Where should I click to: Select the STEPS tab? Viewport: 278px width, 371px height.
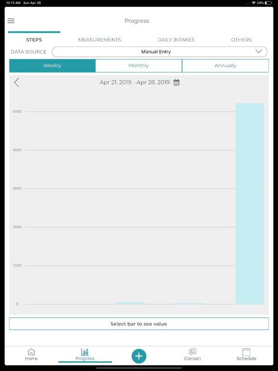coord(34,40)
